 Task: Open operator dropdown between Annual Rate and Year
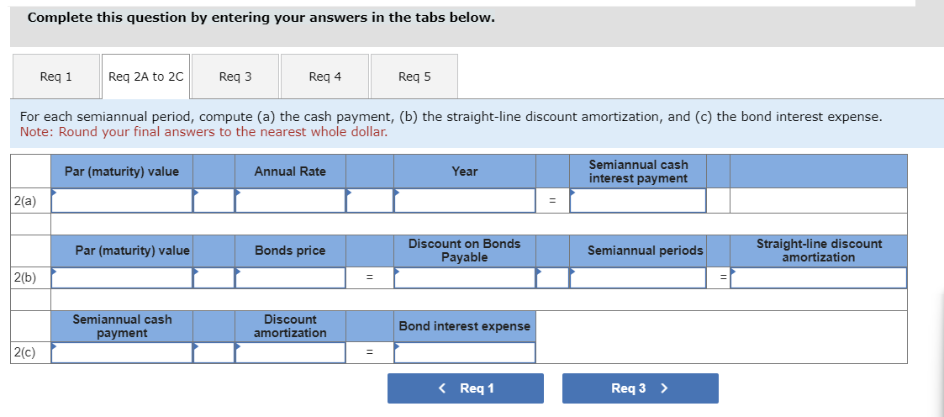370,200
